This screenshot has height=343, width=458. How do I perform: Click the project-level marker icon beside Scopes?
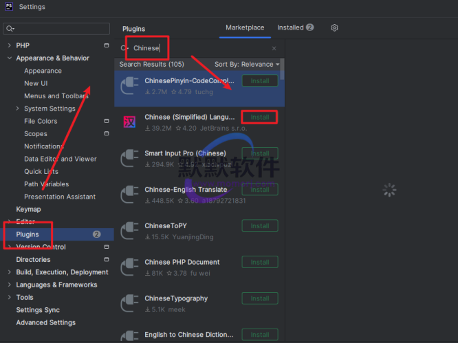point(107,133)
